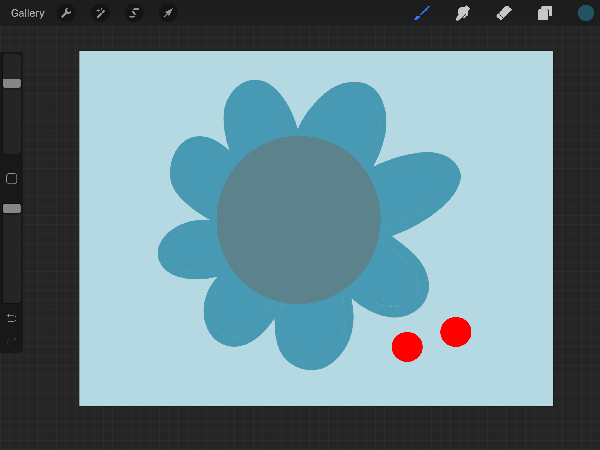Click the right red dot on canvas
Image resolution: width=600 pixels, height=450 pixels.
(x=456, y=332)
